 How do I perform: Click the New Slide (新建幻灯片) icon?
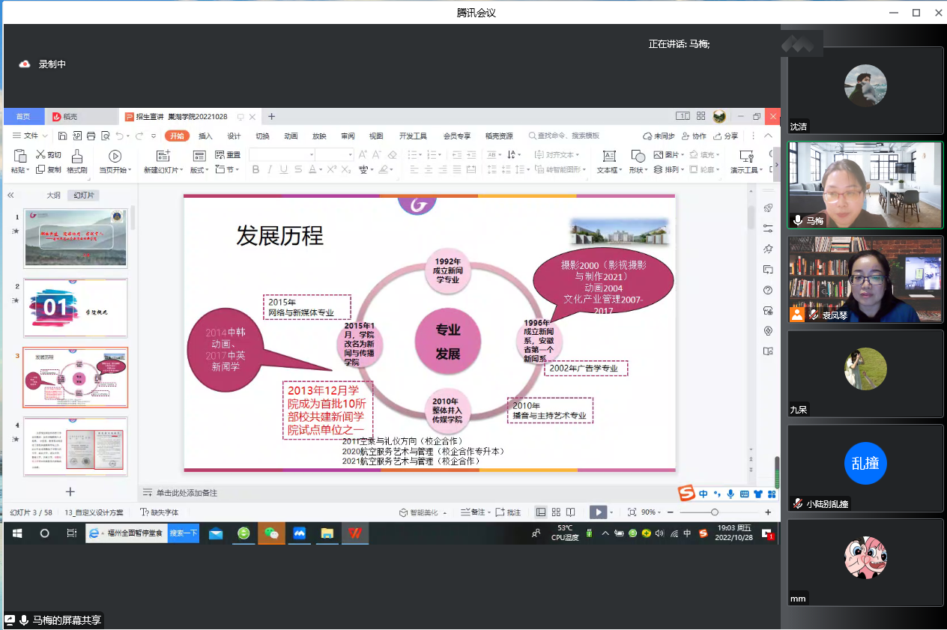tap(163, 156)
